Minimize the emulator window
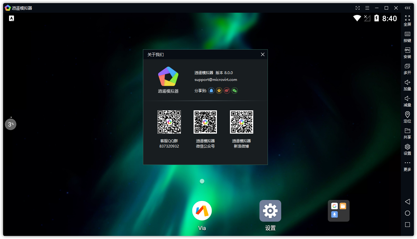This screenshot has width=417, height=239. pyautogui.click(x=377, y=8)
